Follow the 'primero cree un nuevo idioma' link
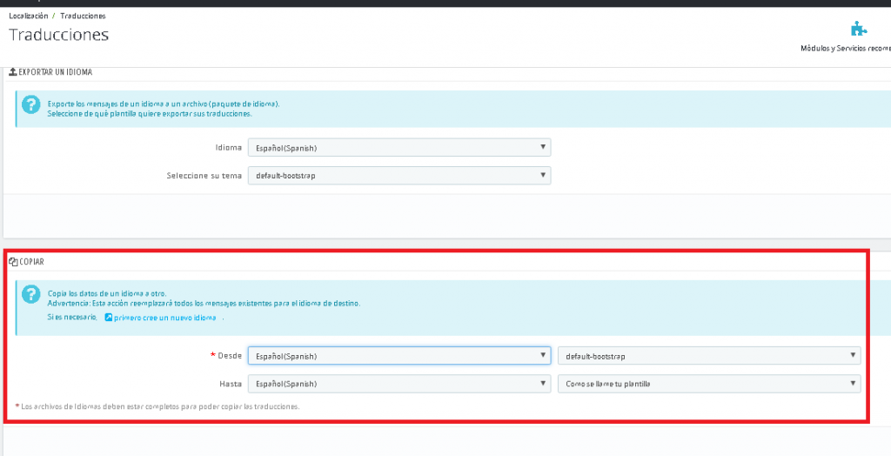The width and height of the screenshot is (891, 456). tap(164, 319)
